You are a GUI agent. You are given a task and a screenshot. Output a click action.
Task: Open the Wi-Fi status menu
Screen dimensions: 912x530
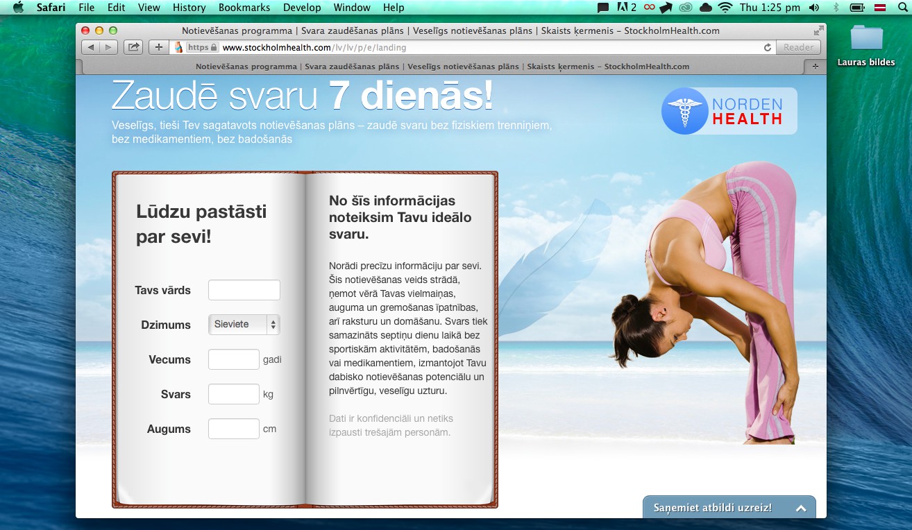coord(725,8)
